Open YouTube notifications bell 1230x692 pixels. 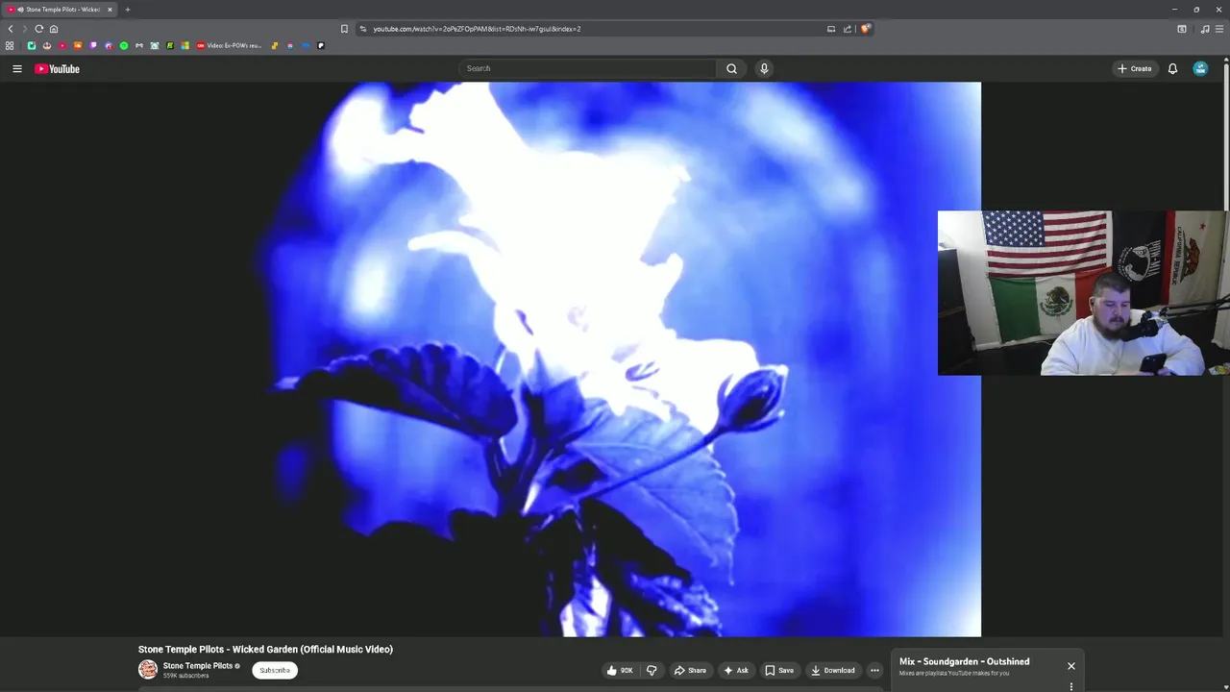click(x=1172, y=68)
